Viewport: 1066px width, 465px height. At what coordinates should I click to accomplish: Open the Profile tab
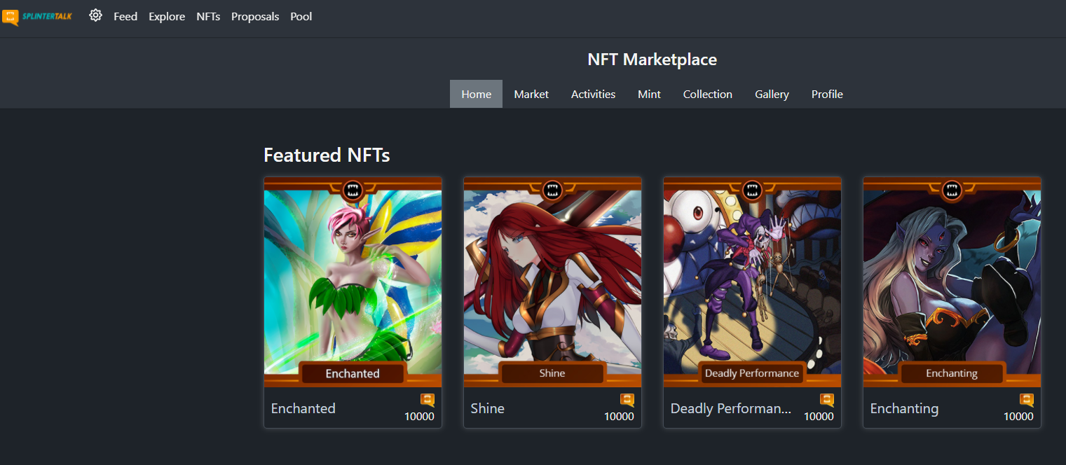[x=827, y=94]
